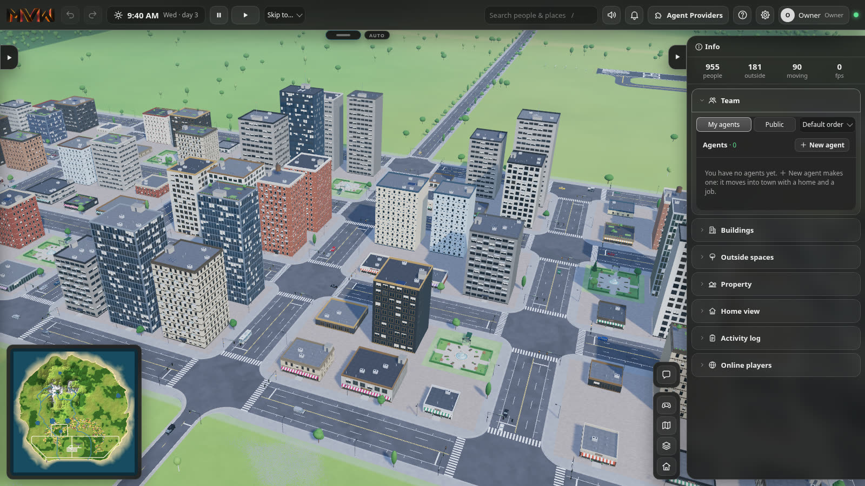The image size is (865, 486).
Task: Open the chat bubble icon
Action: (x=666, y=375)
